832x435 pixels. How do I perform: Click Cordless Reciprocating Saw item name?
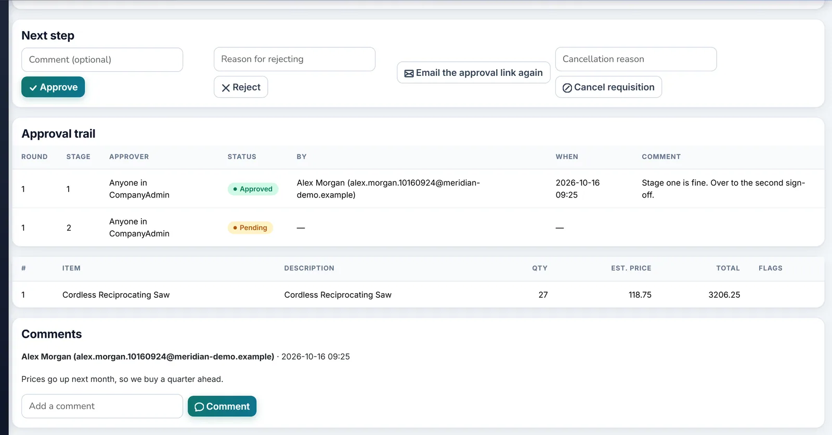point(116,295)
